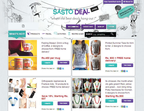This screenshot has width=144, height=111.
Task: Share Potey necklace deal on Twitter
Action: pyautogui.click(x=127, y=106)
